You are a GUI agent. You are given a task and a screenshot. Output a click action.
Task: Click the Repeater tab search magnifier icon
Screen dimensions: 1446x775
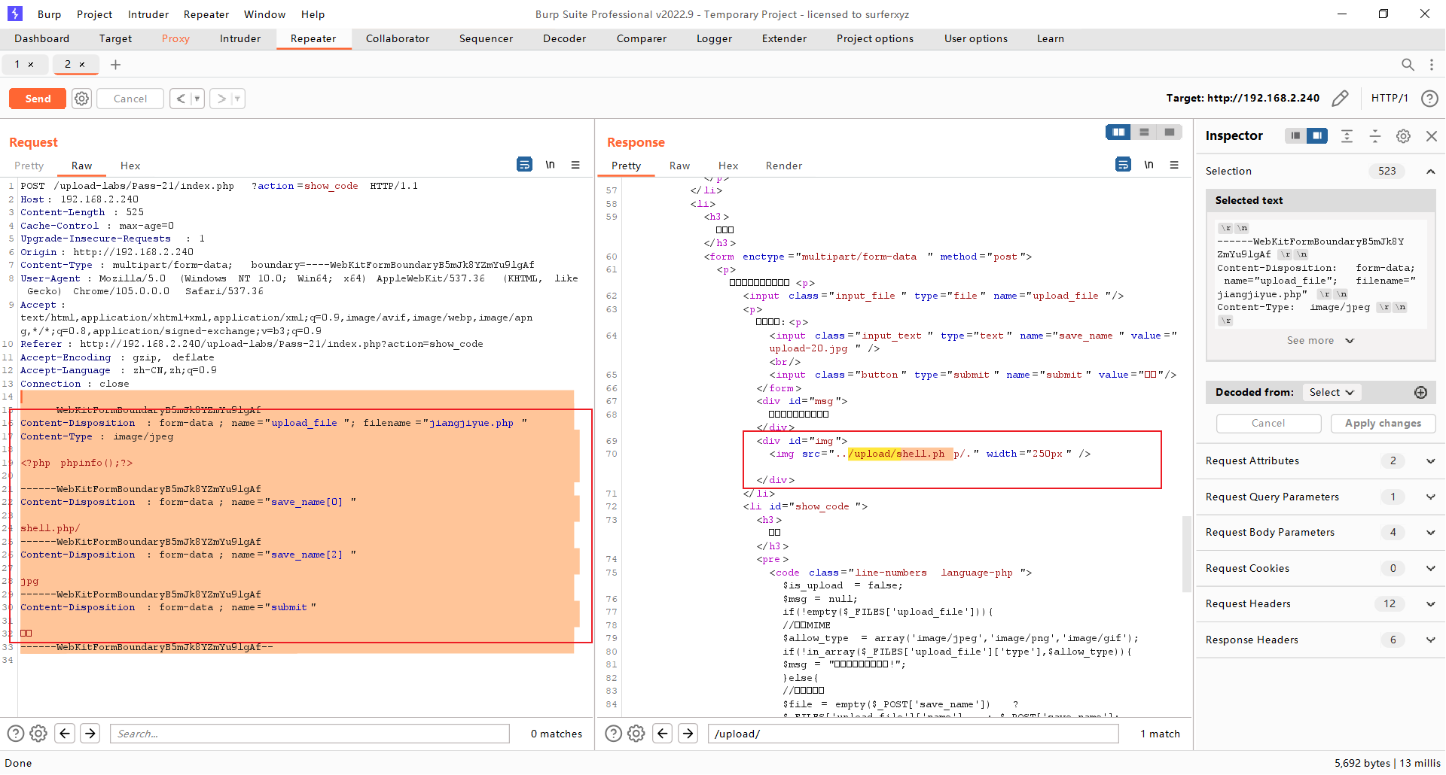point(1407,65)
